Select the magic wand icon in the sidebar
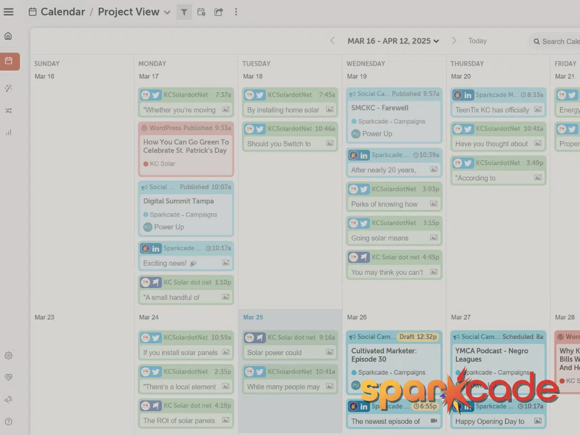Viewport: 580px width, 435px height. point(8,88)
